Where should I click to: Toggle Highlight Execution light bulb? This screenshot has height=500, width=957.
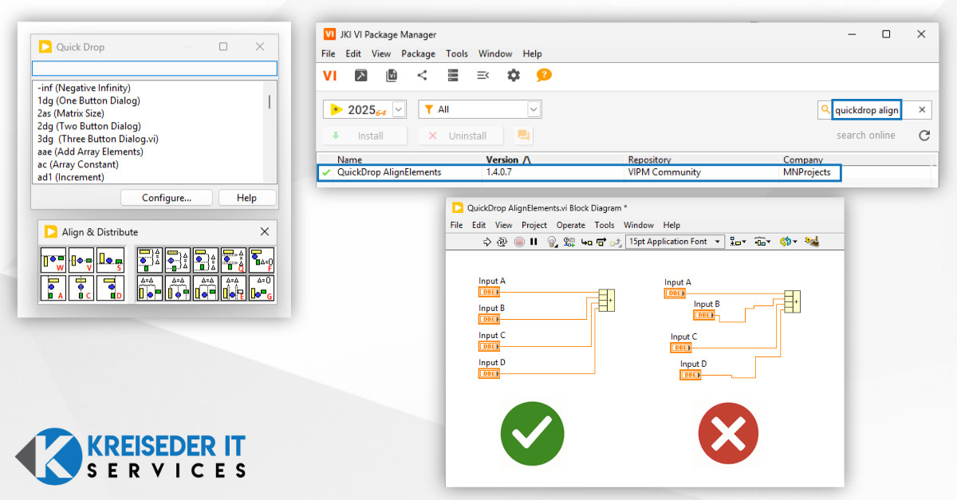click(x=552, y=242)
